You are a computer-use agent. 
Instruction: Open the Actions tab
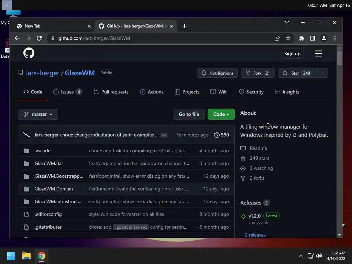tap(152, 92)
